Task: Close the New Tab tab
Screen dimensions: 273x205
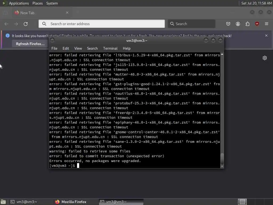Action: click(67, 13)
